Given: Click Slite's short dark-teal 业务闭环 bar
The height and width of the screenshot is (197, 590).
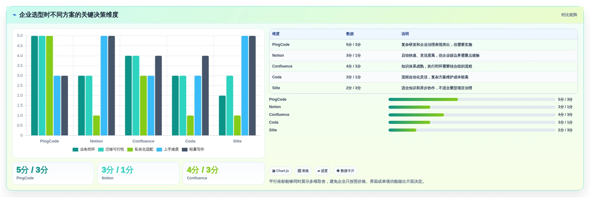Looking at the screenshot, I should (x=222, y=116).
